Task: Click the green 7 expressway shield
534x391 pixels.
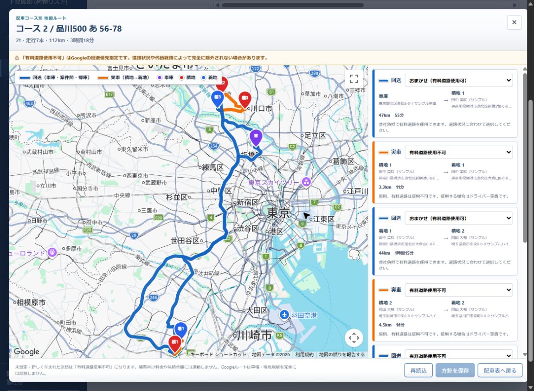Action: click(x=315, y=202)
